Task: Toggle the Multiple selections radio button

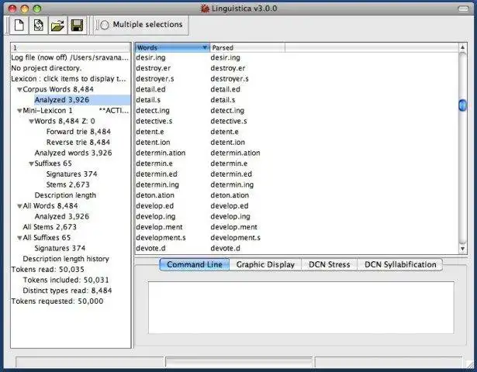Action: coord(105,25)
